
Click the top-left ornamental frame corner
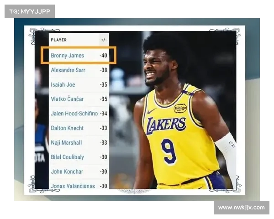coord(38,35)
